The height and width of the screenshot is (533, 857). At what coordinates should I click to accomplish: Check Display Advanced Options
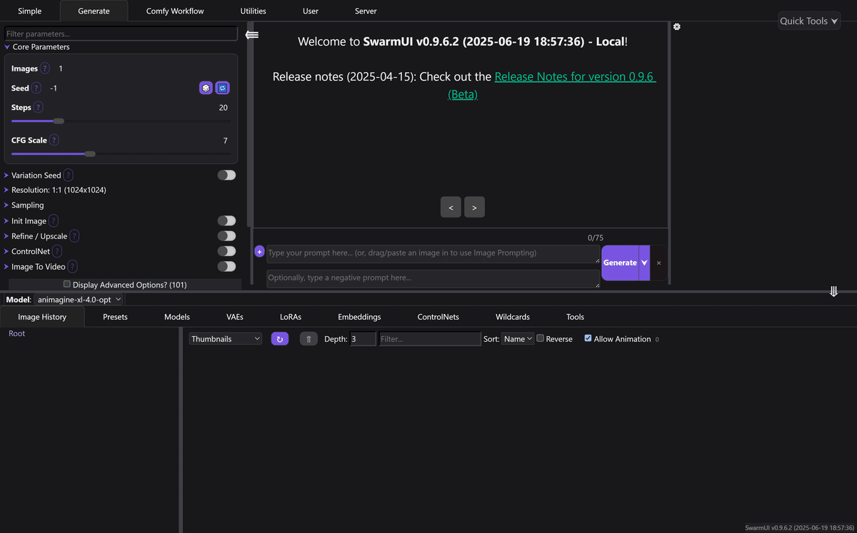pyautogui.click(x=66, y=284)
